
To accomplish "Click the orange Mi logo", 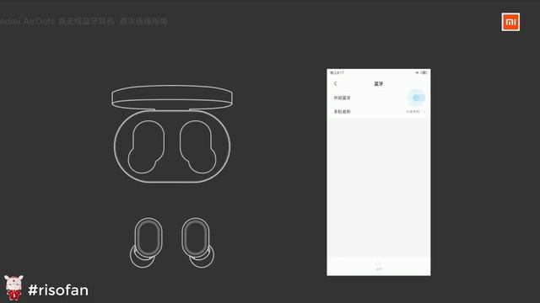I will (510, 23).
